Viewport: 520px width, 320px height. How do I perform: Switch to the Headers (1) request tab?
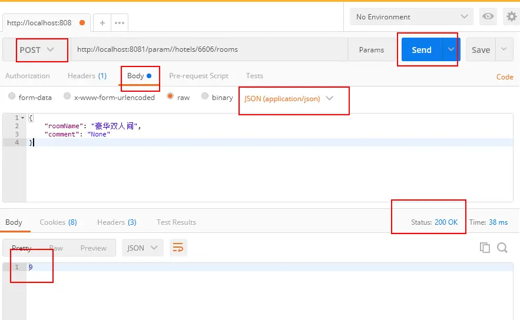87,76
